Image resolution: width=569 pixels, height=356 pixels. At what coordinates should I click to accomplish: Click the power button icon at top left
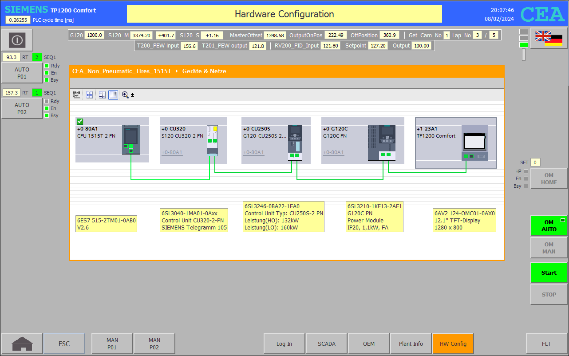[x=17, y=40]
